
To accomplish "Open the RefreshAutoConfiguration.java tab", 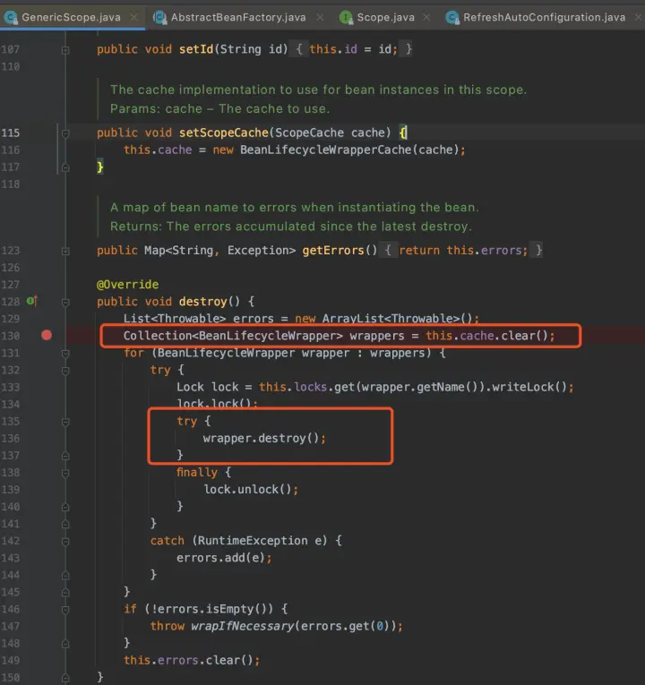I will pos(544,17).
